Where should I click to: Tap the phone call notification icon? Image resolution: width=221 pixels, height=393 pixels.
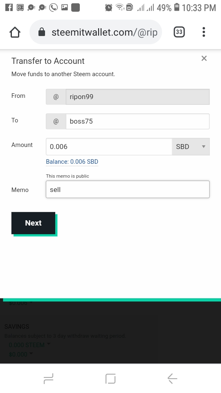(x=53, y=7)
